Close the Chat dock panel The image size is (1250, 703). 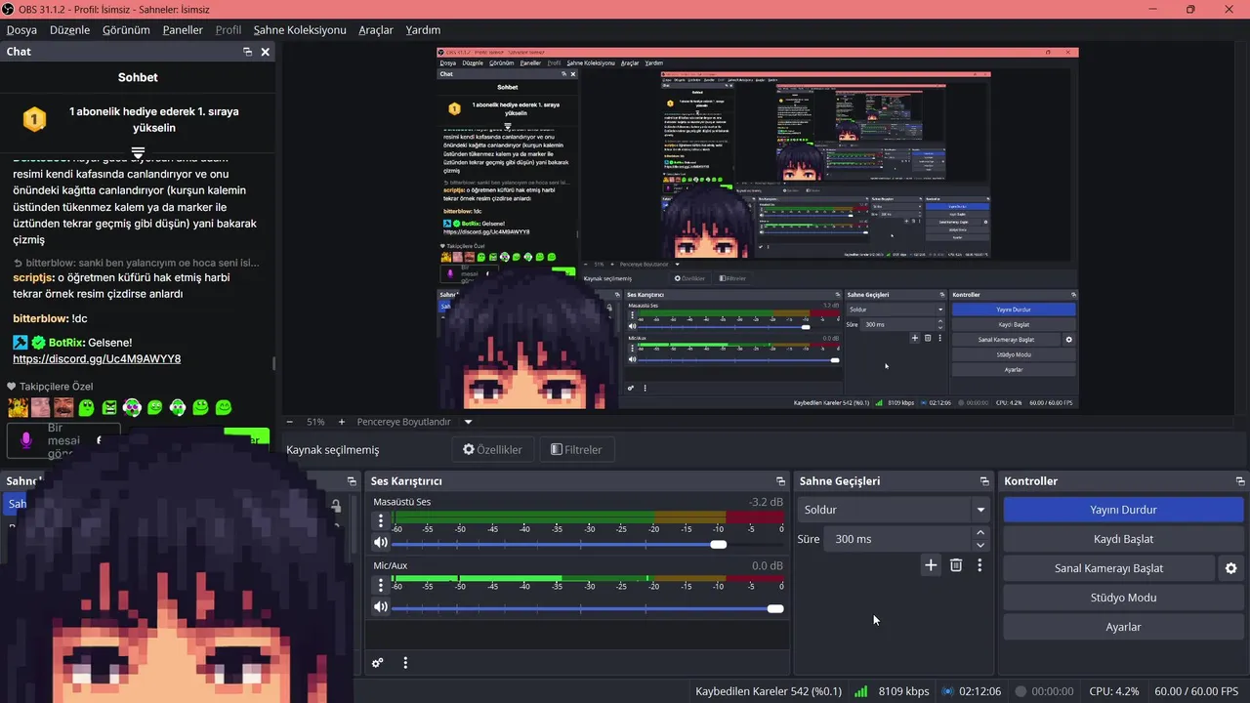pyautogui.click(x=265, y=52)
